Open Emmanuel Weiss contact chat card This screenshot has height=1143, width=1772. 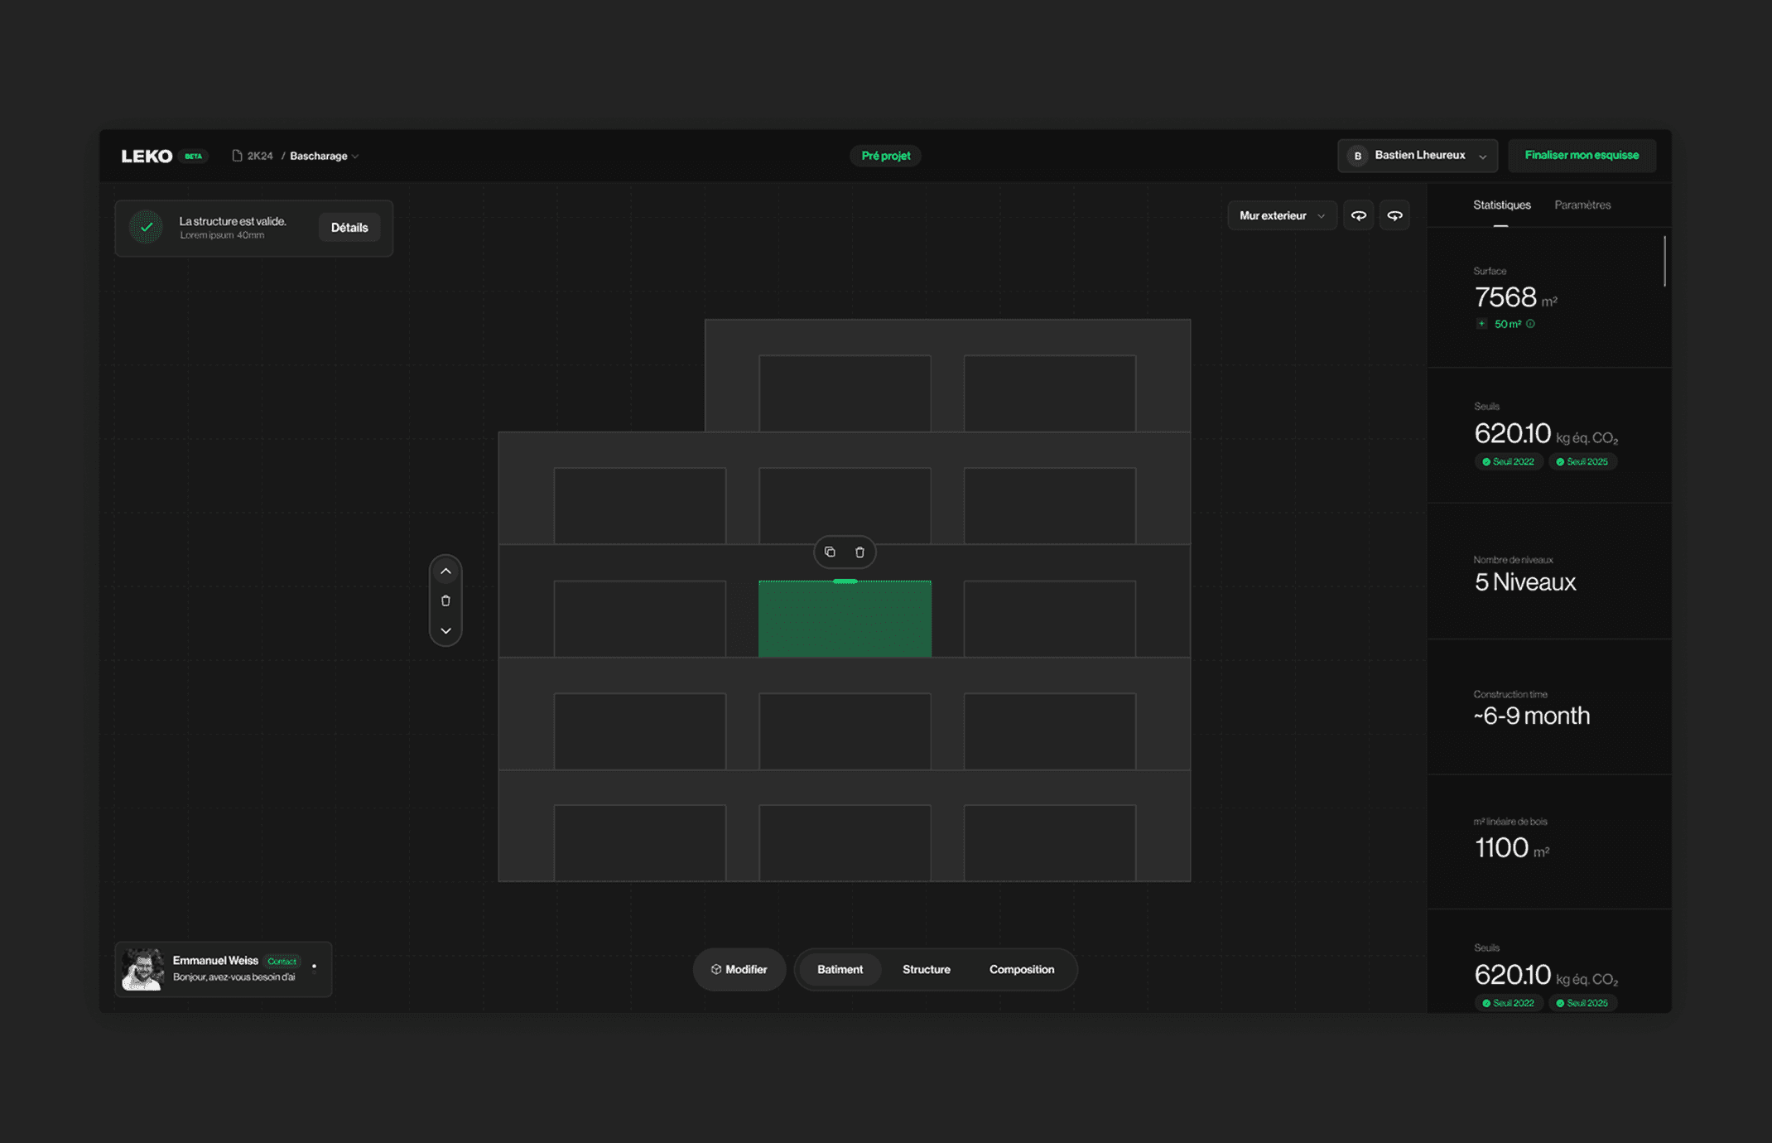pyautogui.click(x=223, y=968)
